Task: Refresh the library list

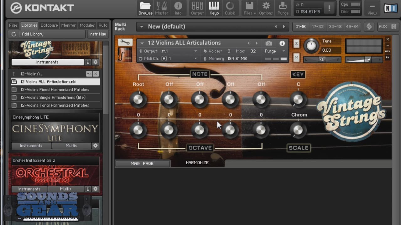Action: [14, 34]
